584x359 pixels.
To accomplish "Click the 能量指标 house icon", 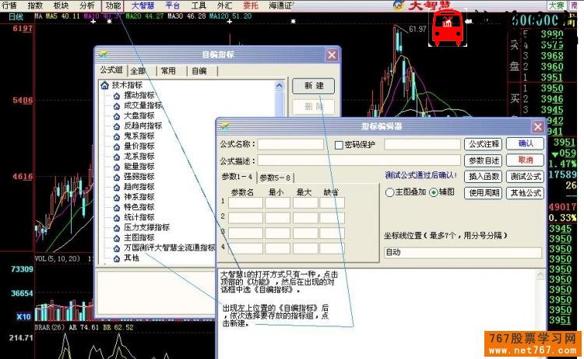I will [116, 166].
